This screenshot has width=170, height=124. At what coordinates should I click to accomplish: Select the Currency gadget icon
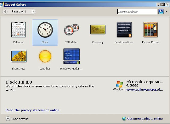pos(98,30)
